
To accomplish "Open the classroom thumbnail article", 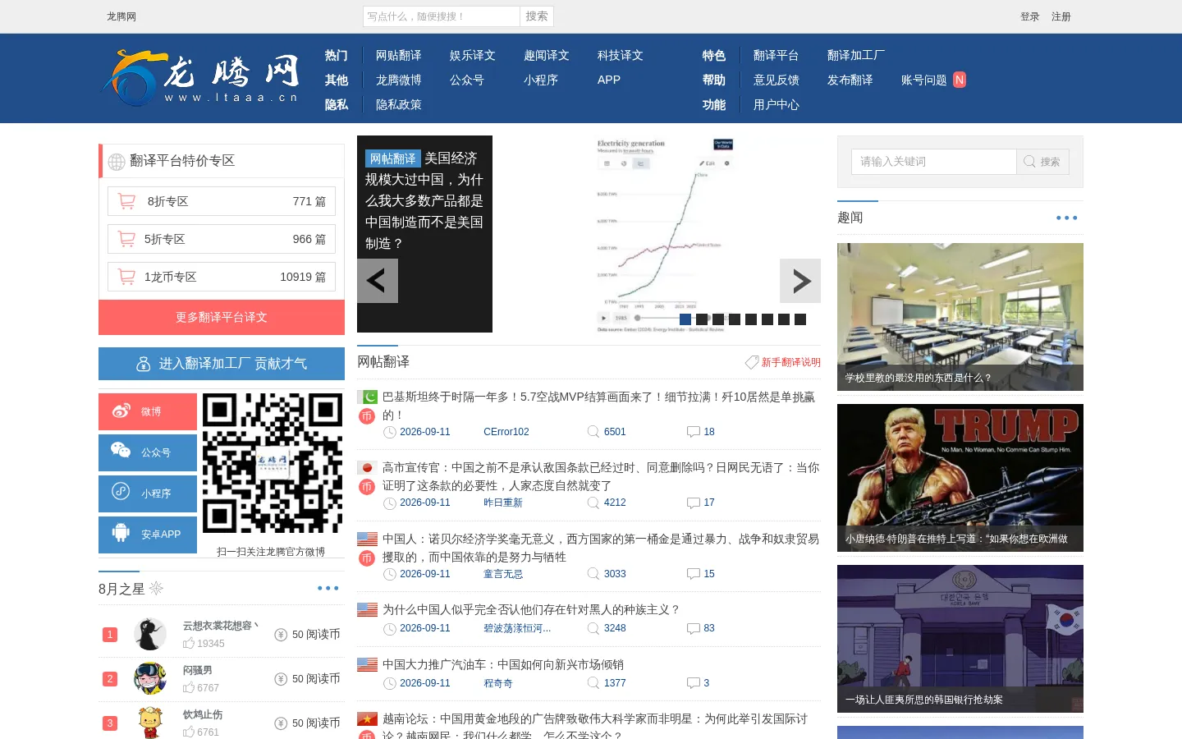I will pyautogui.click(x=960, y=317).
